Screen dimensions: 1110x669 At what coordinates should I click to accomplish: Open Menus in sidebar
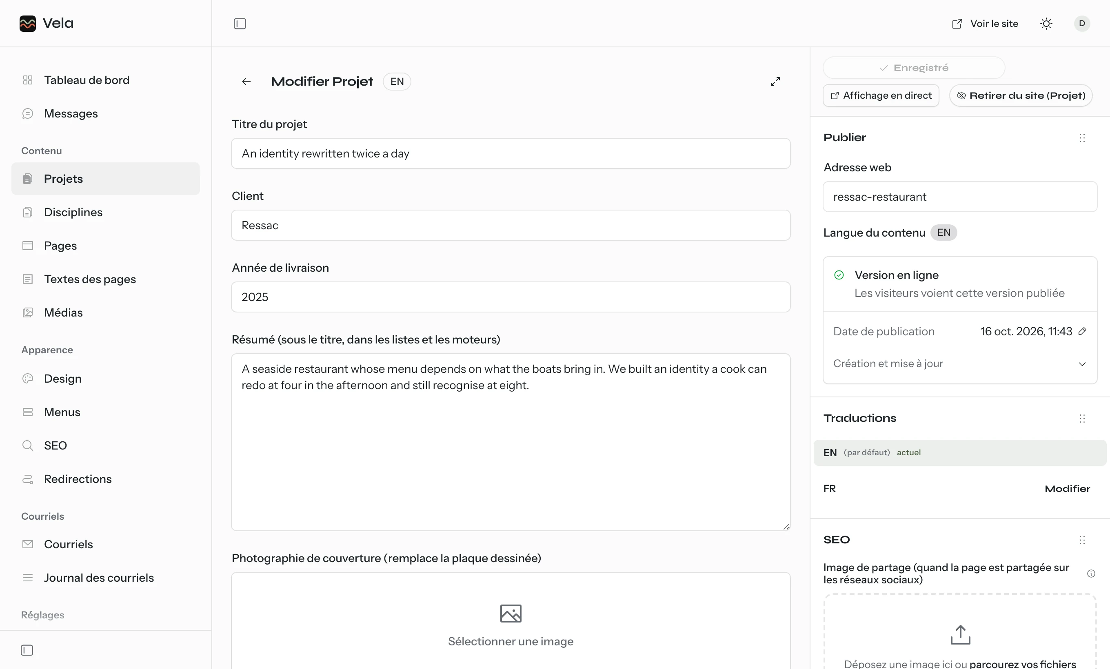[105, 412]
